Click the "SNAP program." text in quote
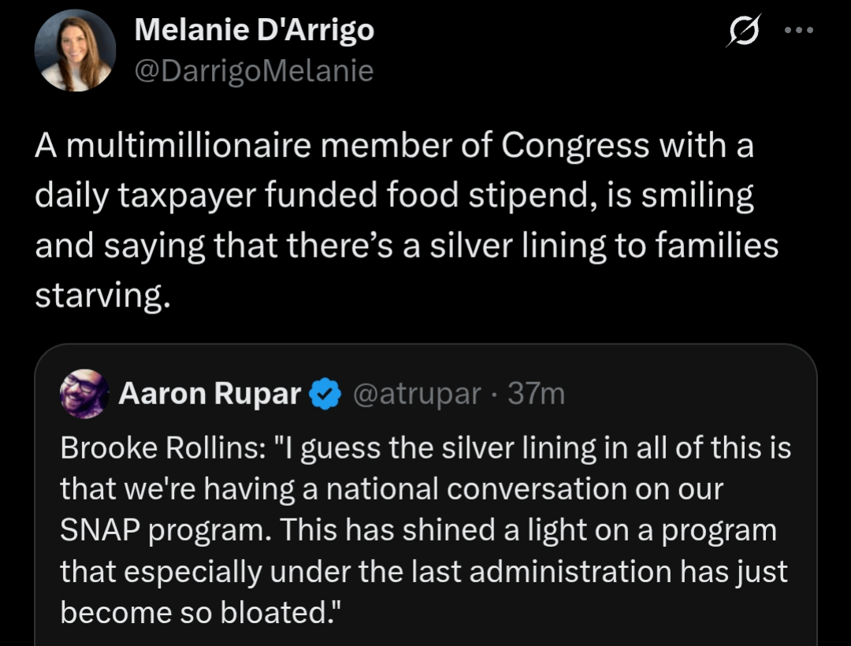851x646 pixels. pos(164,529)
